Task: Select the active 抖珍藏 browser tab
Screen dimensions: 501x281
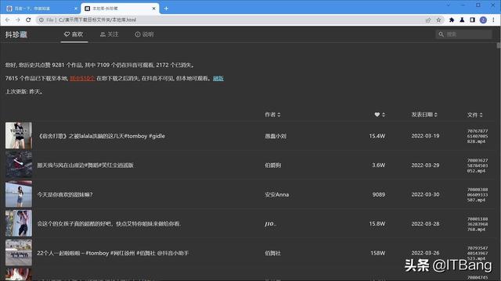Action: 120,9
